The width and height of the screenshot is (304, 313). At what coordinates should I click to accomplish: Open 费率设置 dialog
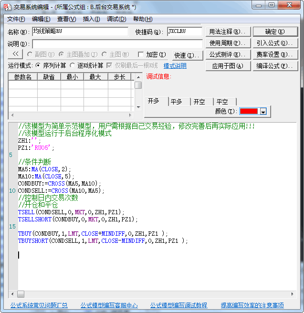pyautogui.click(x=275, y=54)
